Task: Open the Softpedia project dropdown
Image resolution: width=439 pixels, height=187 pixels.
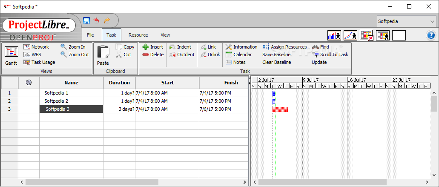Action: pyautogui.click(x=406, y=21)
